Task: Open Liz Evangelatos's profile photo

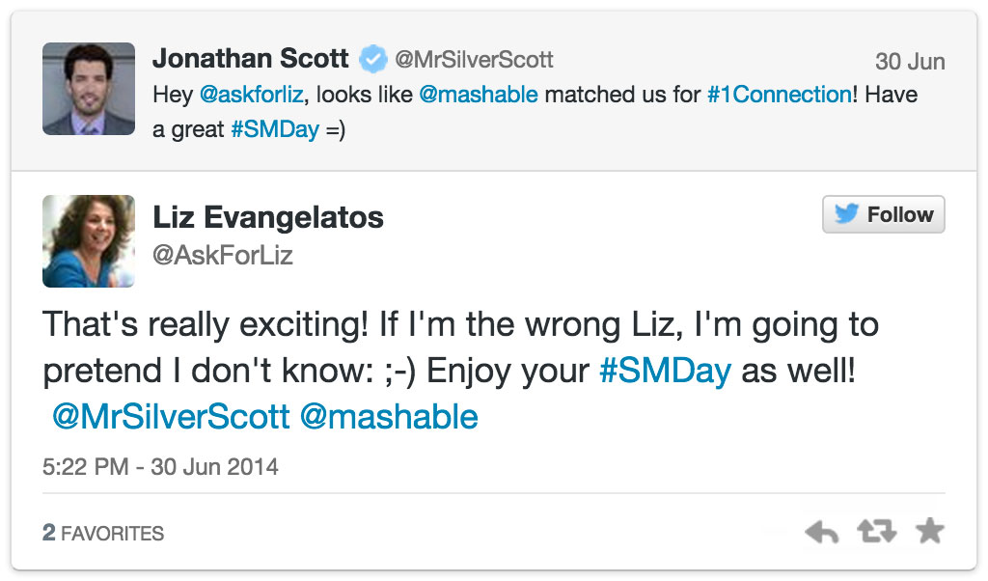Action: (89, 241)
